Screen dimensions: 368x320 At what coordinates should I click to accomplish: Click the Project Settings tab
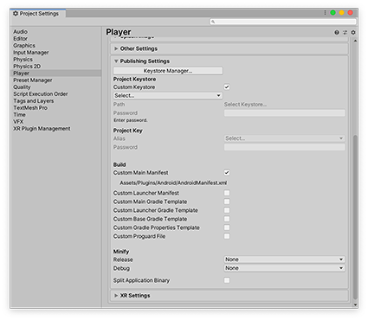(38, 14)
